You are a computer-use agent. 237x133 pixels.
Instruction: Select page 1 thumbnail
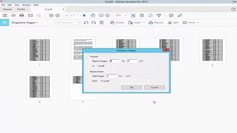coord(40,50)
